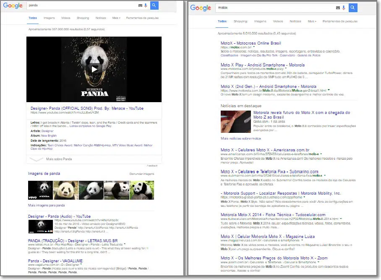Open Ferramentas de pesquisa in the motox window
This screenshot has width=381, height=280.
340,21
